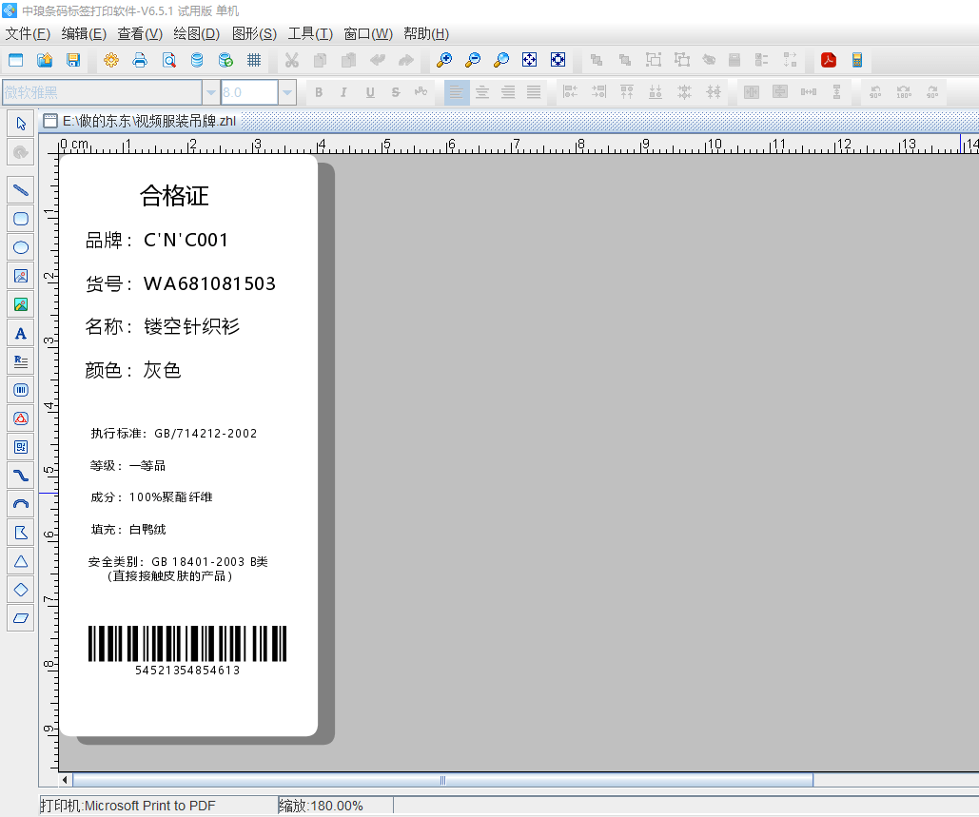The width and height of the screenshot is (979, 817).
Task: Open the 绘图(D) menu
Action: (x=196, y=34)
